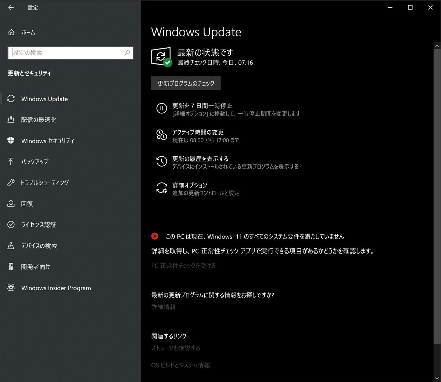Click the ライセンス認証 checkmark icon
This screenshot has height=382, width=441.
coord(11,225)
